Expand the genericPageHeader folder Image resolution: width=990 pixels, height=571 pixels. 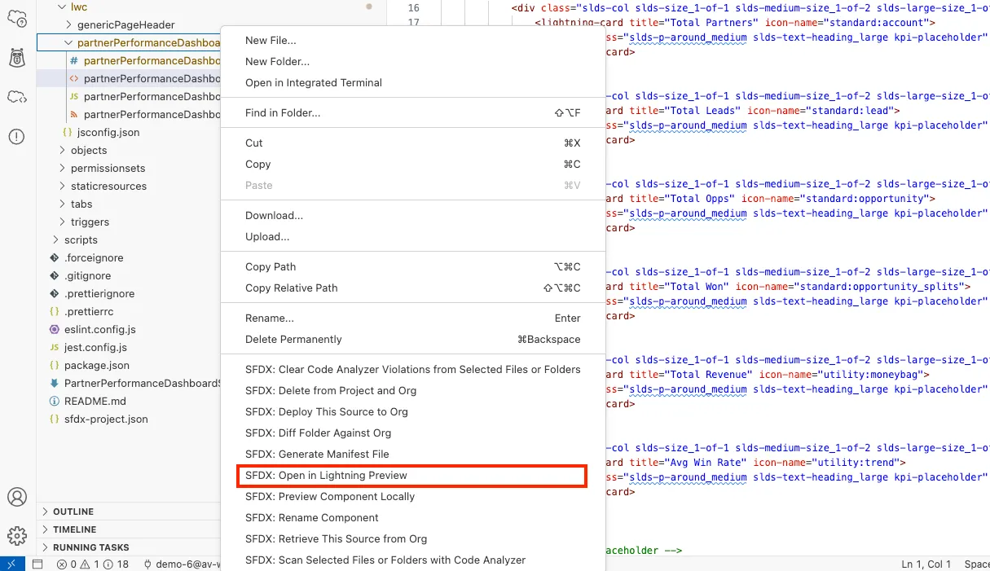coord(125,25)
